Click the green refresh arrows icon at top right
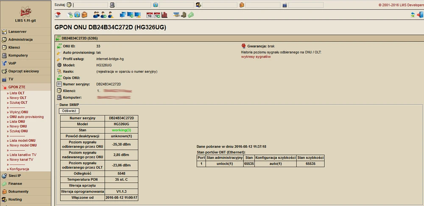The width and height of the screenshot is (424, 206). tap(413, 15)
